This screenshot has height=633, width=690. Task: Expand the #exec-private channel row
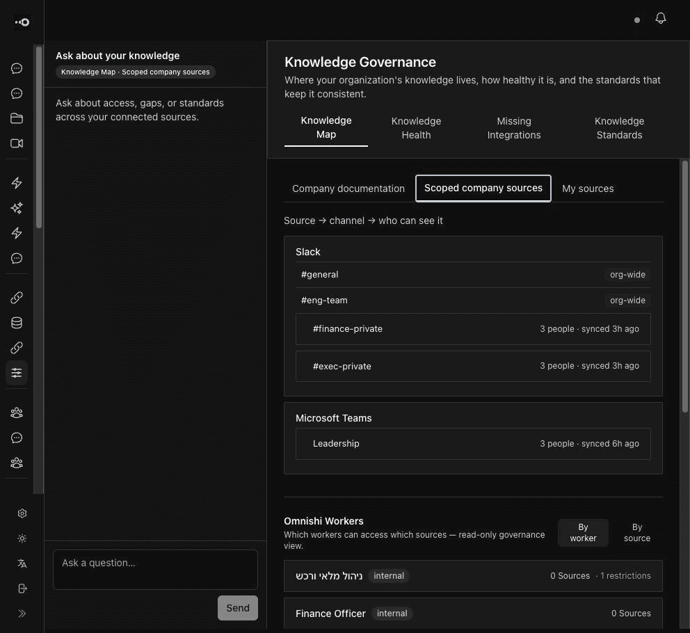point(473,367)
